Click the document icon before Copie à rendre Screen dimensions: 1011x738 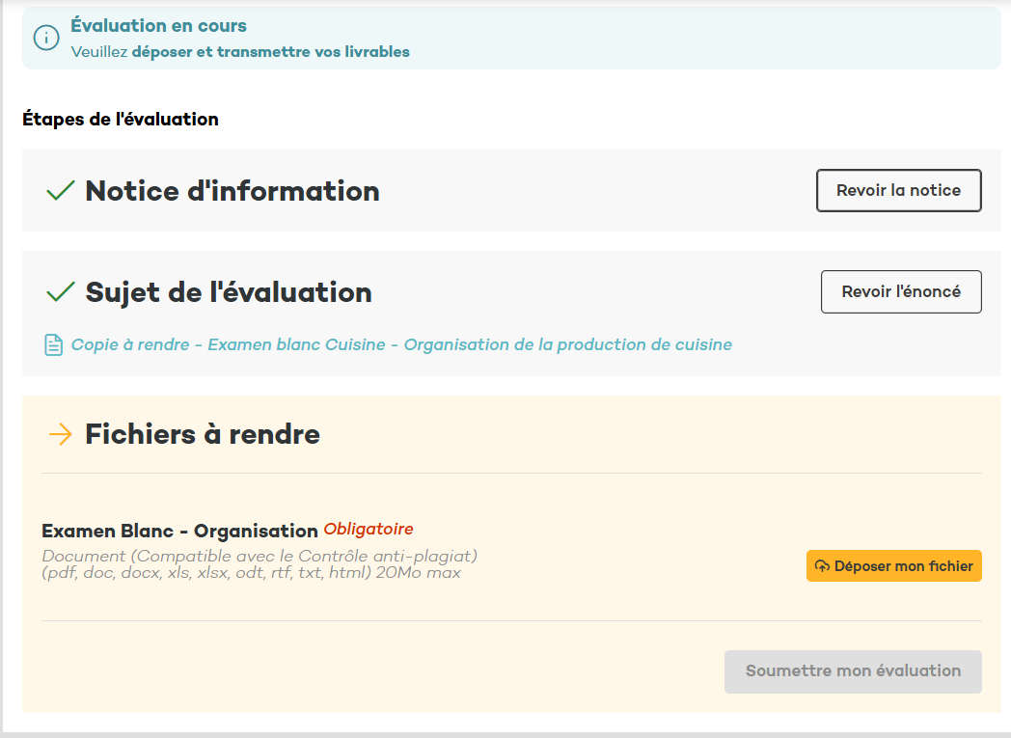pos(54,345)
